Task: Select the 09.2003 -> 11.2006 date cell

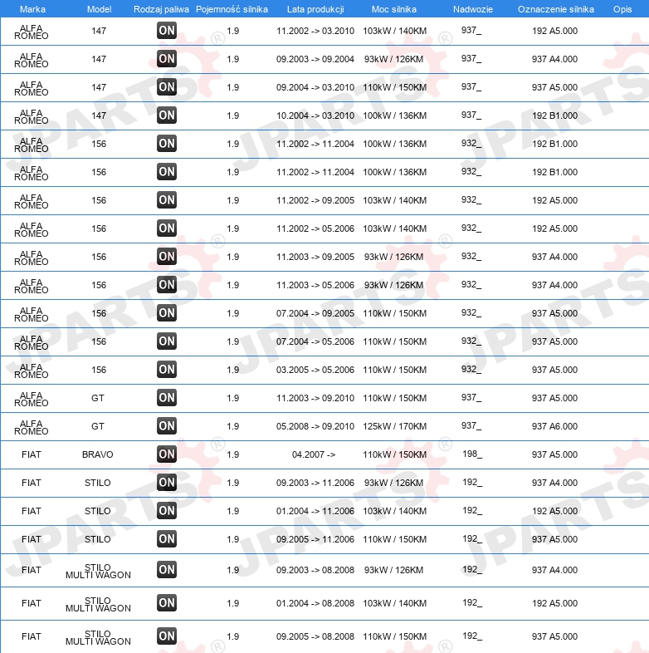Action: (315, 483)
